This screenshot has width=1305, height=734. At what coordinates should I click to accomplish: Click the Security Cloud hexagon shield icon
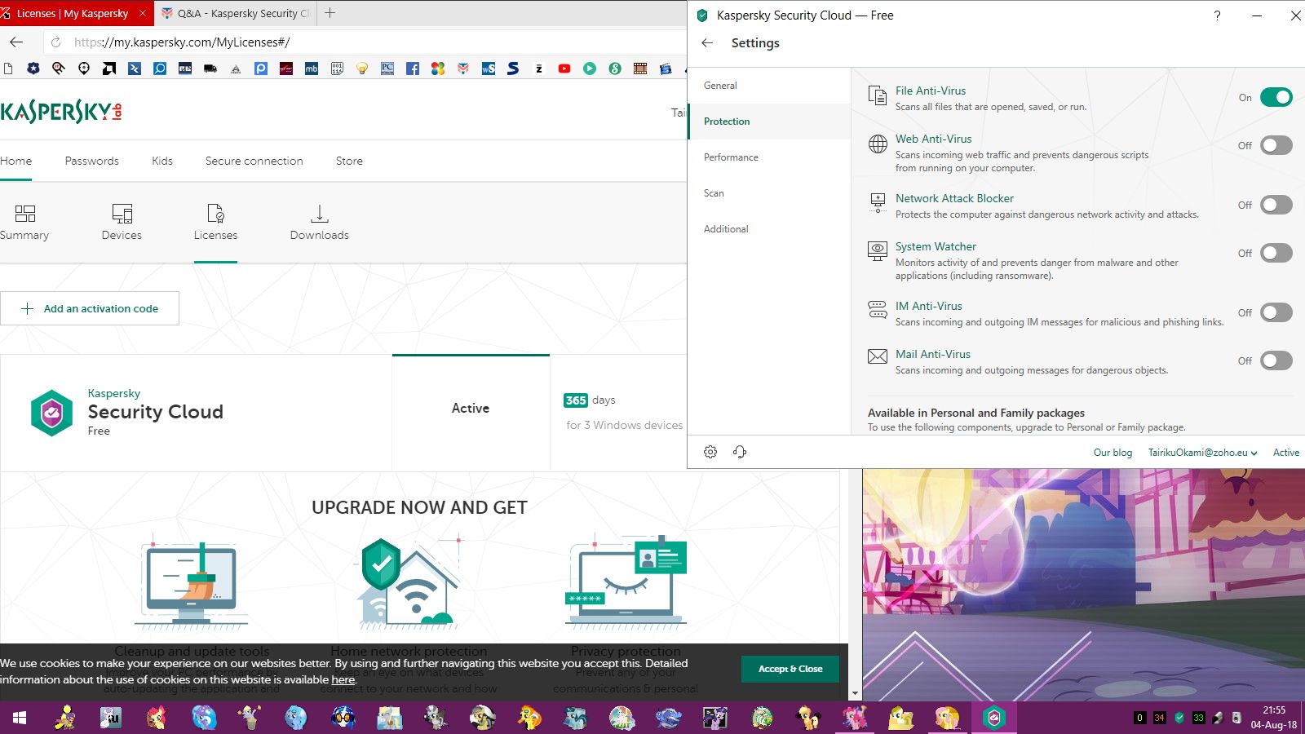[51, 413]
